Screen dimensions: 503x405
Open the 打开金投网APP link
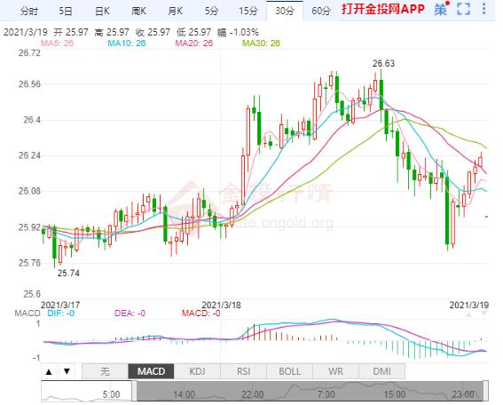pyautogui.click(x=382, y=9)
